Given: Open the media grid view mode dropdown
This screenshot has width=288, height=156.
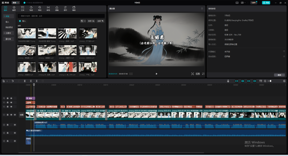Looking at the screenshot, I should [83, 21].
